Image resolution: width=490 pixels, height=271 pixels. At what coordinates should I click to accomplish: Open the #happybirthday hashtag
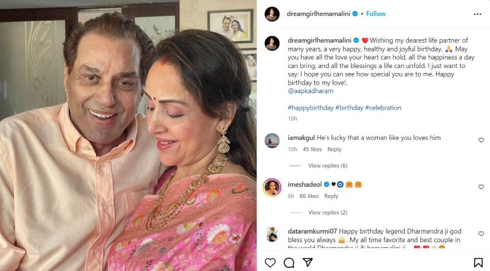[x=311, y=107]
